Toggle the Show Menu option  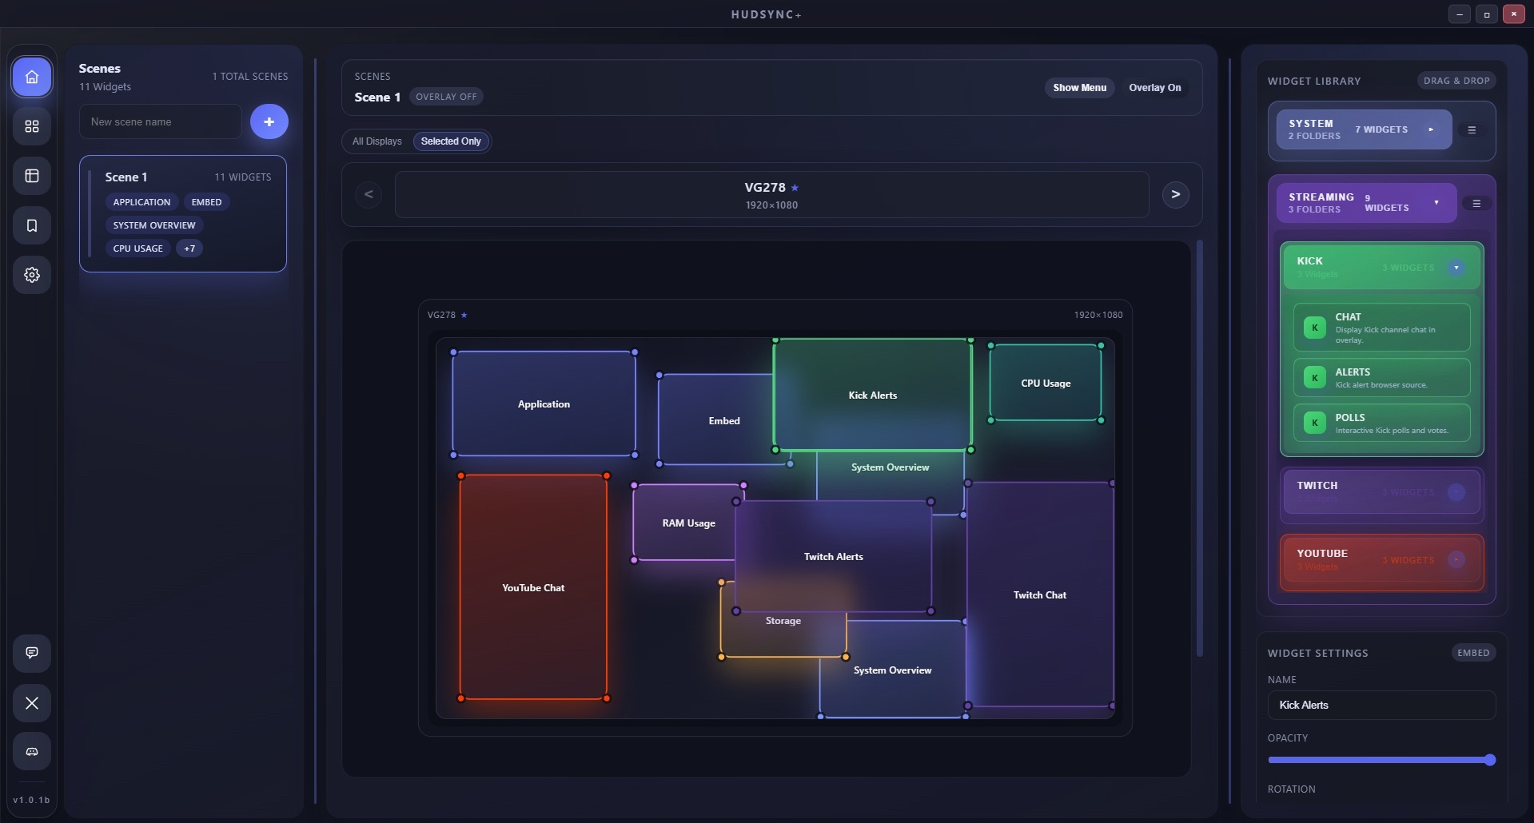[x=1079, y=88]
